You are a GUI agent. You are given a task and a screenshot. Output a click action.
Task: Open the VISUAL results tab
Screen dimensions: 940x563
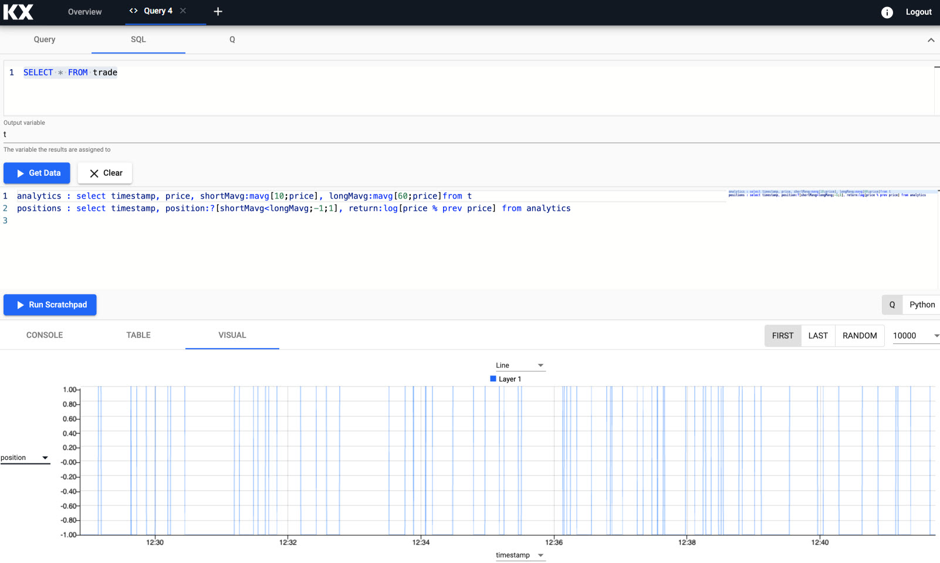coord(232,335)
